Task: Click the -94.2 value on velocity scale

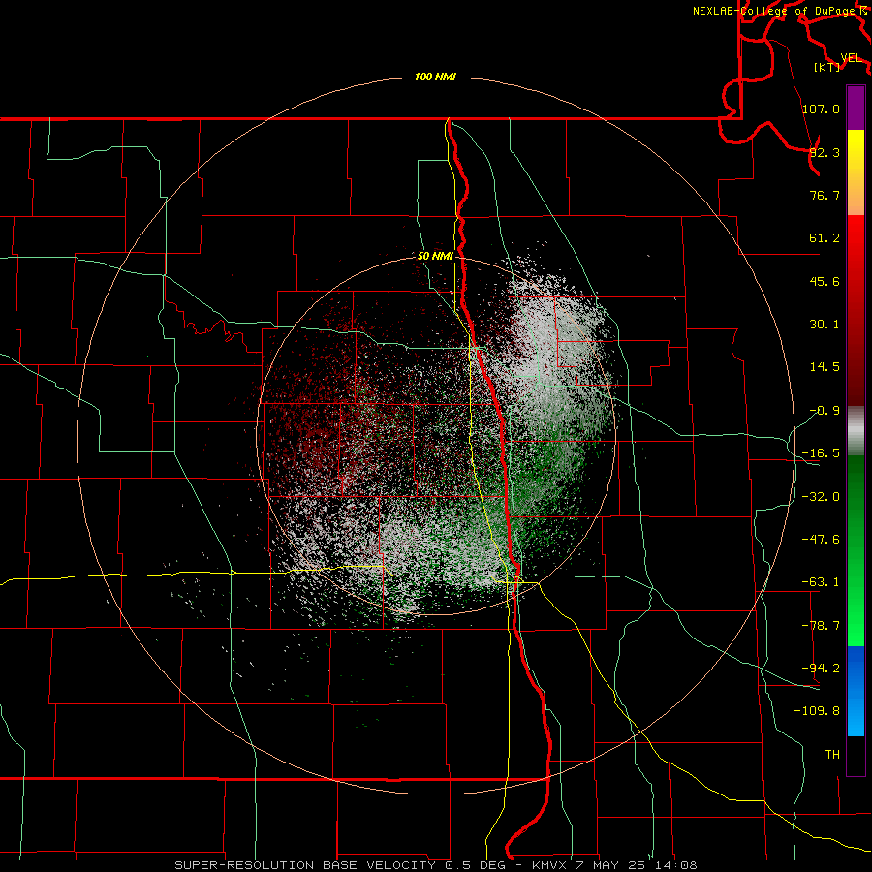Action: pyautogui.click(x=821, y=668)
